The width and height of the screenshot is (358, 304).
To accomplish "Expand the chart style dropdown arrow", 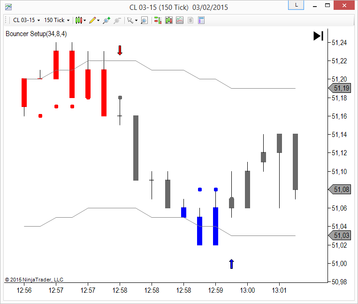I will [x=84, y=21].
